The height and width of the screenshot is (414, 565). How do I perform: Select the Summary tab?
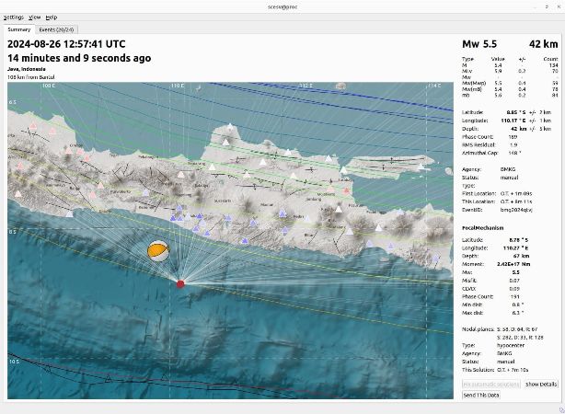[19, 29]
